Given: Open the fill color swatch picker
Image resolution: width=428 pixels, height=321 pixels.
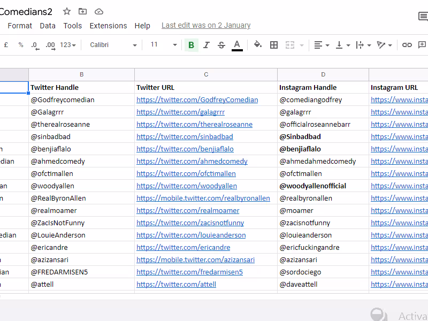Looking at the screenshot, I should (x=258, y=45).
